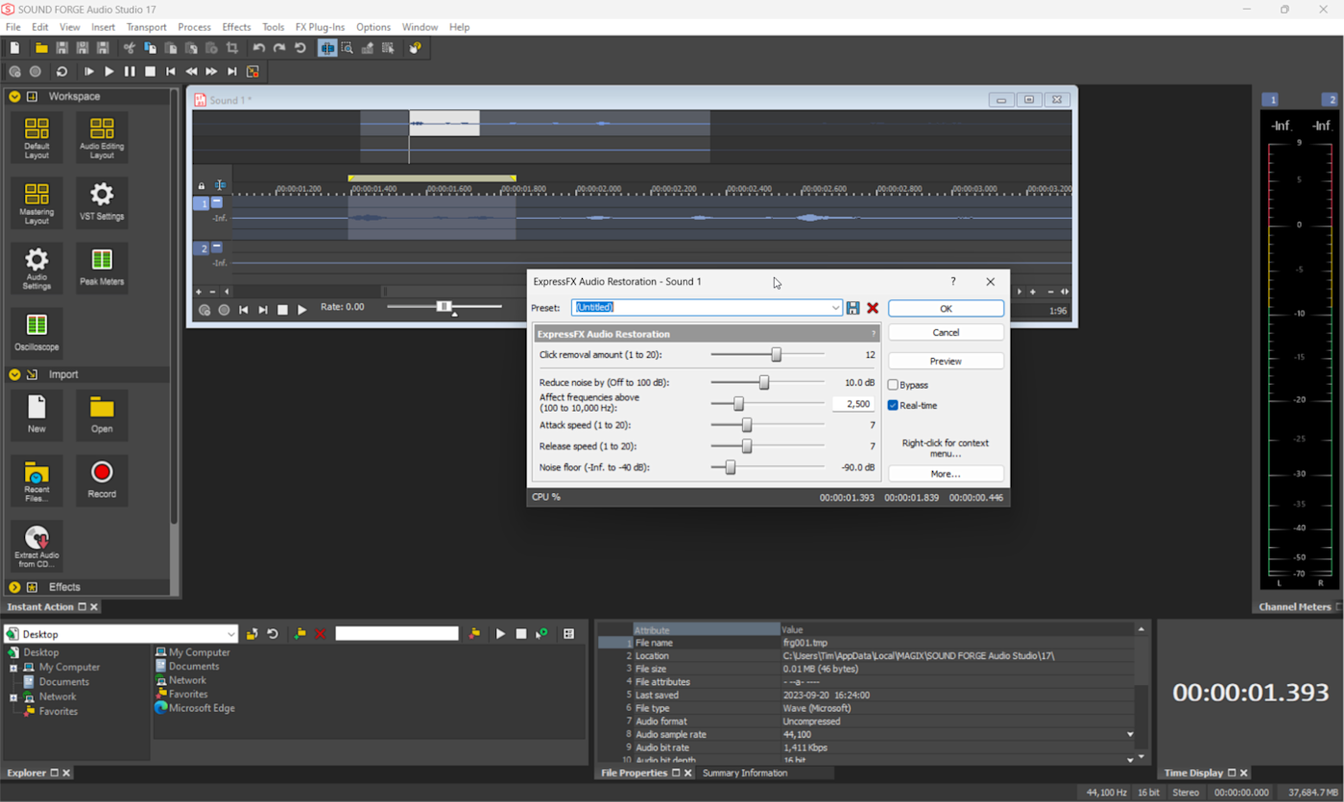
Task: Collapse the Workspace section
Action: tap(14, 97)
